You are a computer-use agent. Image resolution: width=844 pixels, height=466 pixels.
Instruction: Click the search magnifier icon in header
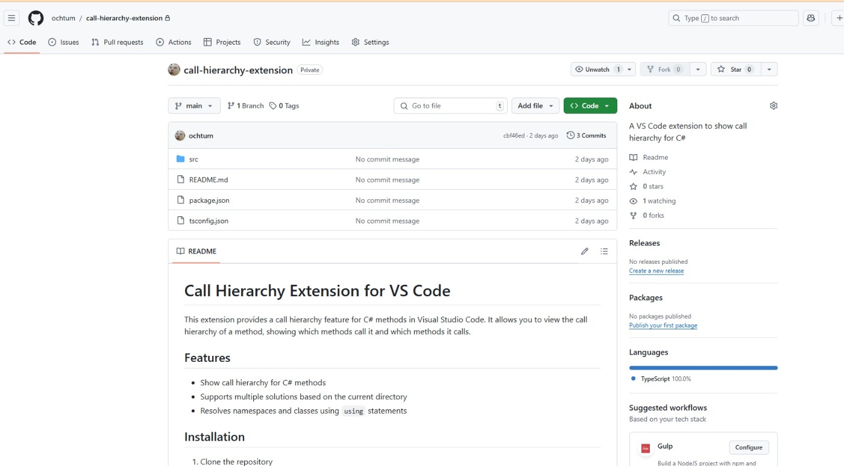(x=676, y=18)
